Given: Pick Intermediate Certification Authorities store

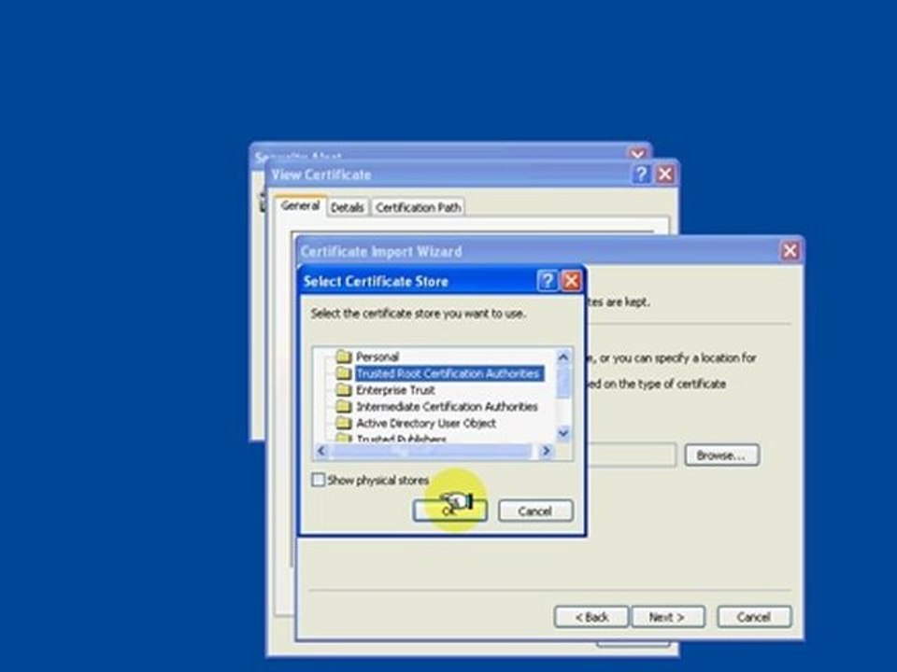Looking at the screenshot, I should point(447,407).
